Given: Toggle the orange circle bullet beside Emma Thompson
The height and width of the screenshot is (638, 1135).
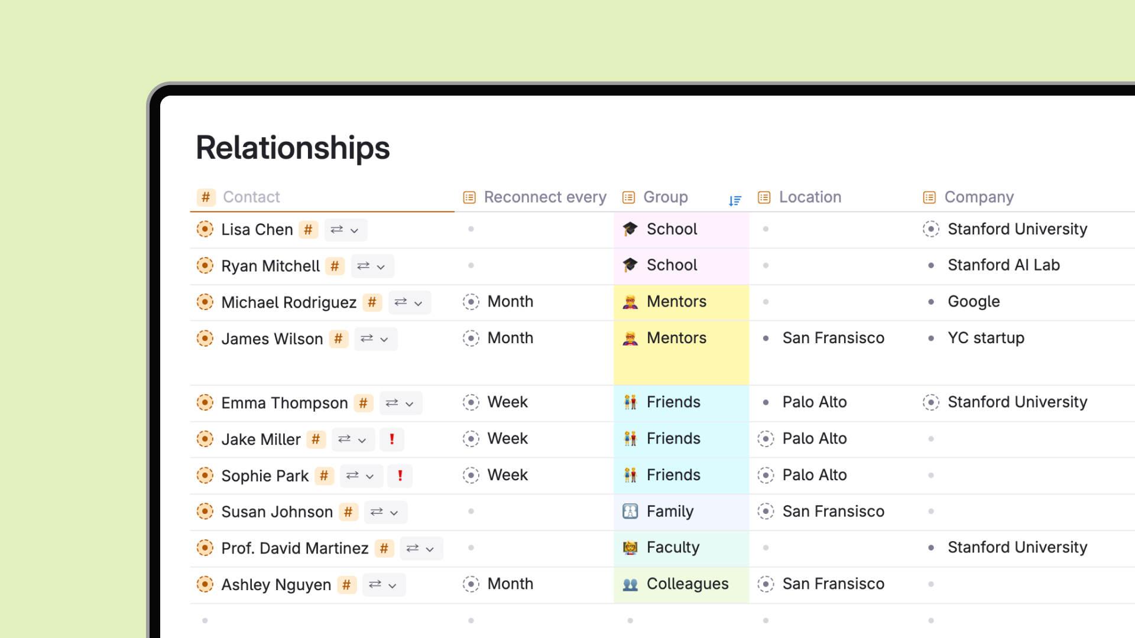Looking at the screenshot, I should pyautogui.click(x=205, y=403).
